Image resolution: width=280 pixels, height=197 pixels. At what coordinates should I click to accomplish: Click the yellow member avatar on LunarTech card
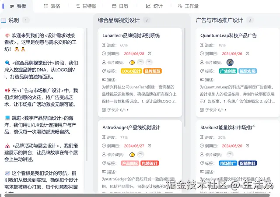132,63
